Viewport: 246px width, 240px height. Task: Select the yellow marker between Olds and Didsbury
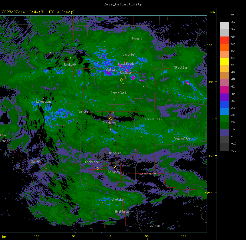click(x=111, y=119)
